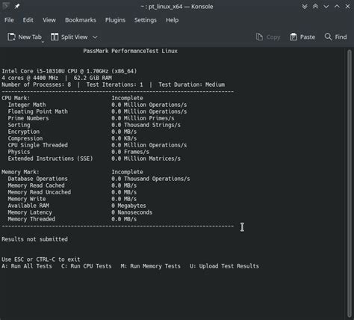Image resolution: width=354 pixels, height=320 pixels.
Task: Maximize the Konsole window
Action: (x=337, y=7)
